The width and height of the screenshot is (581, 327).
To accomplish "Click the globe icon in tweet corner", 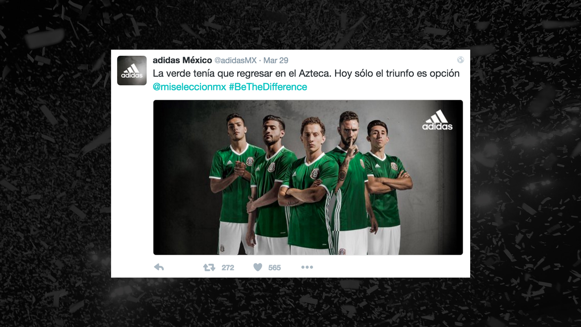I will 461,60.
